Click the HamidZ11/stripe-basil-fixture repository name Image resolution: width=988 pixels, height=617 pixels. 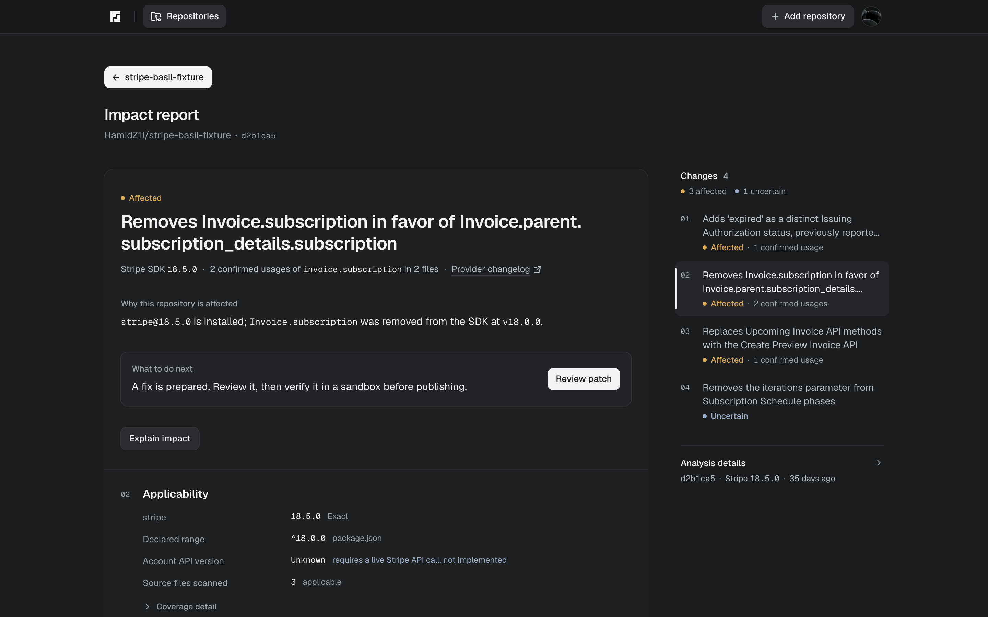[x=167, y=135]
